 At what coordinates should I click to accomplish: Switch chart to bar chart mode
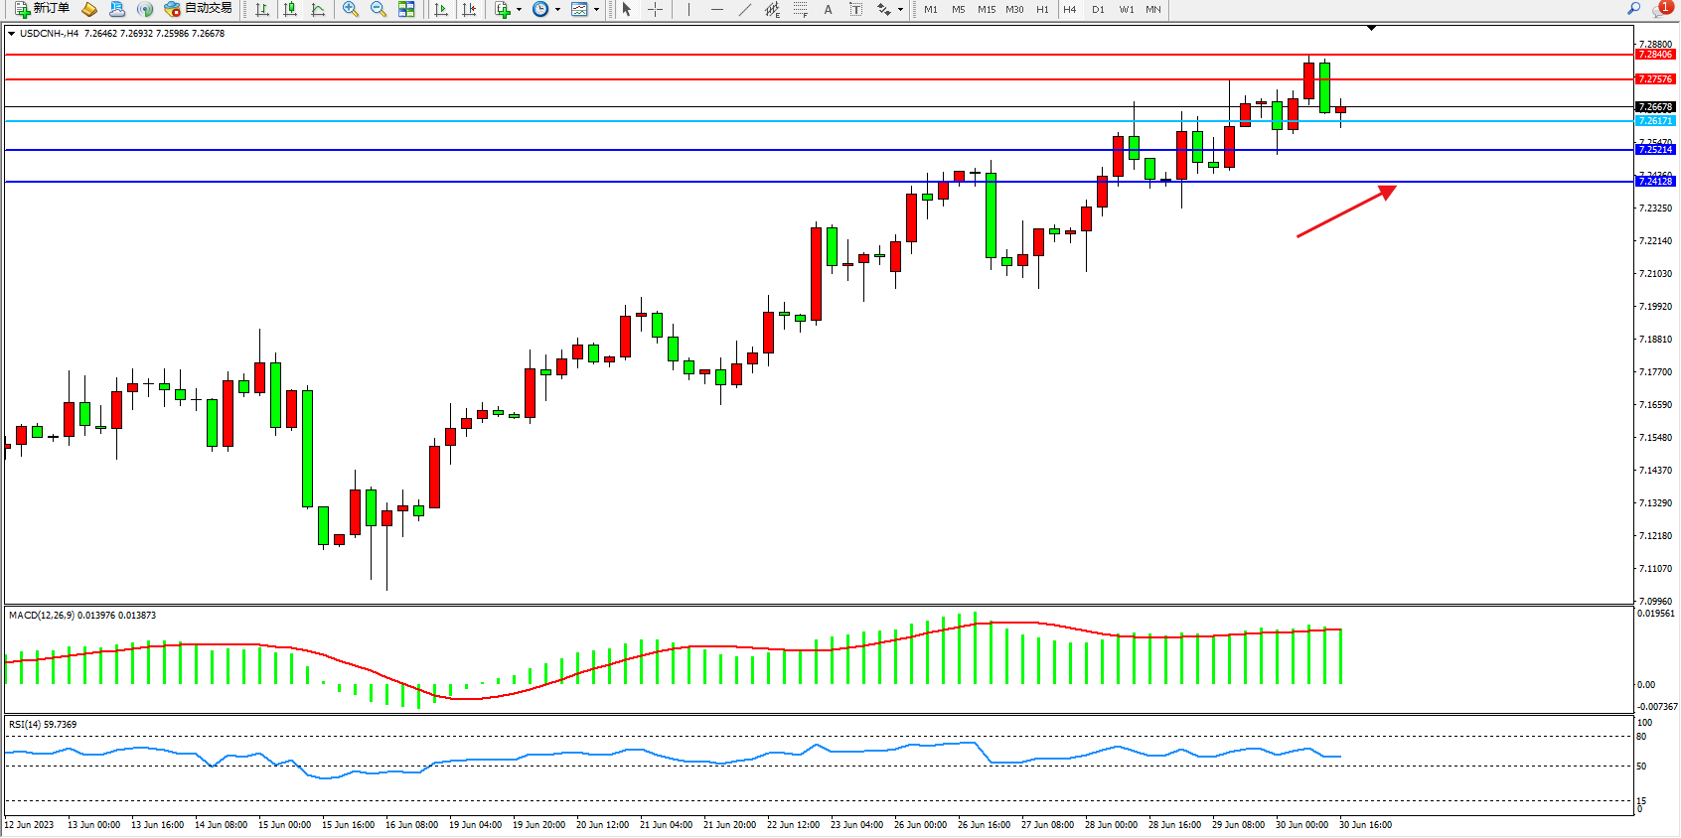[x=262, y=9]
